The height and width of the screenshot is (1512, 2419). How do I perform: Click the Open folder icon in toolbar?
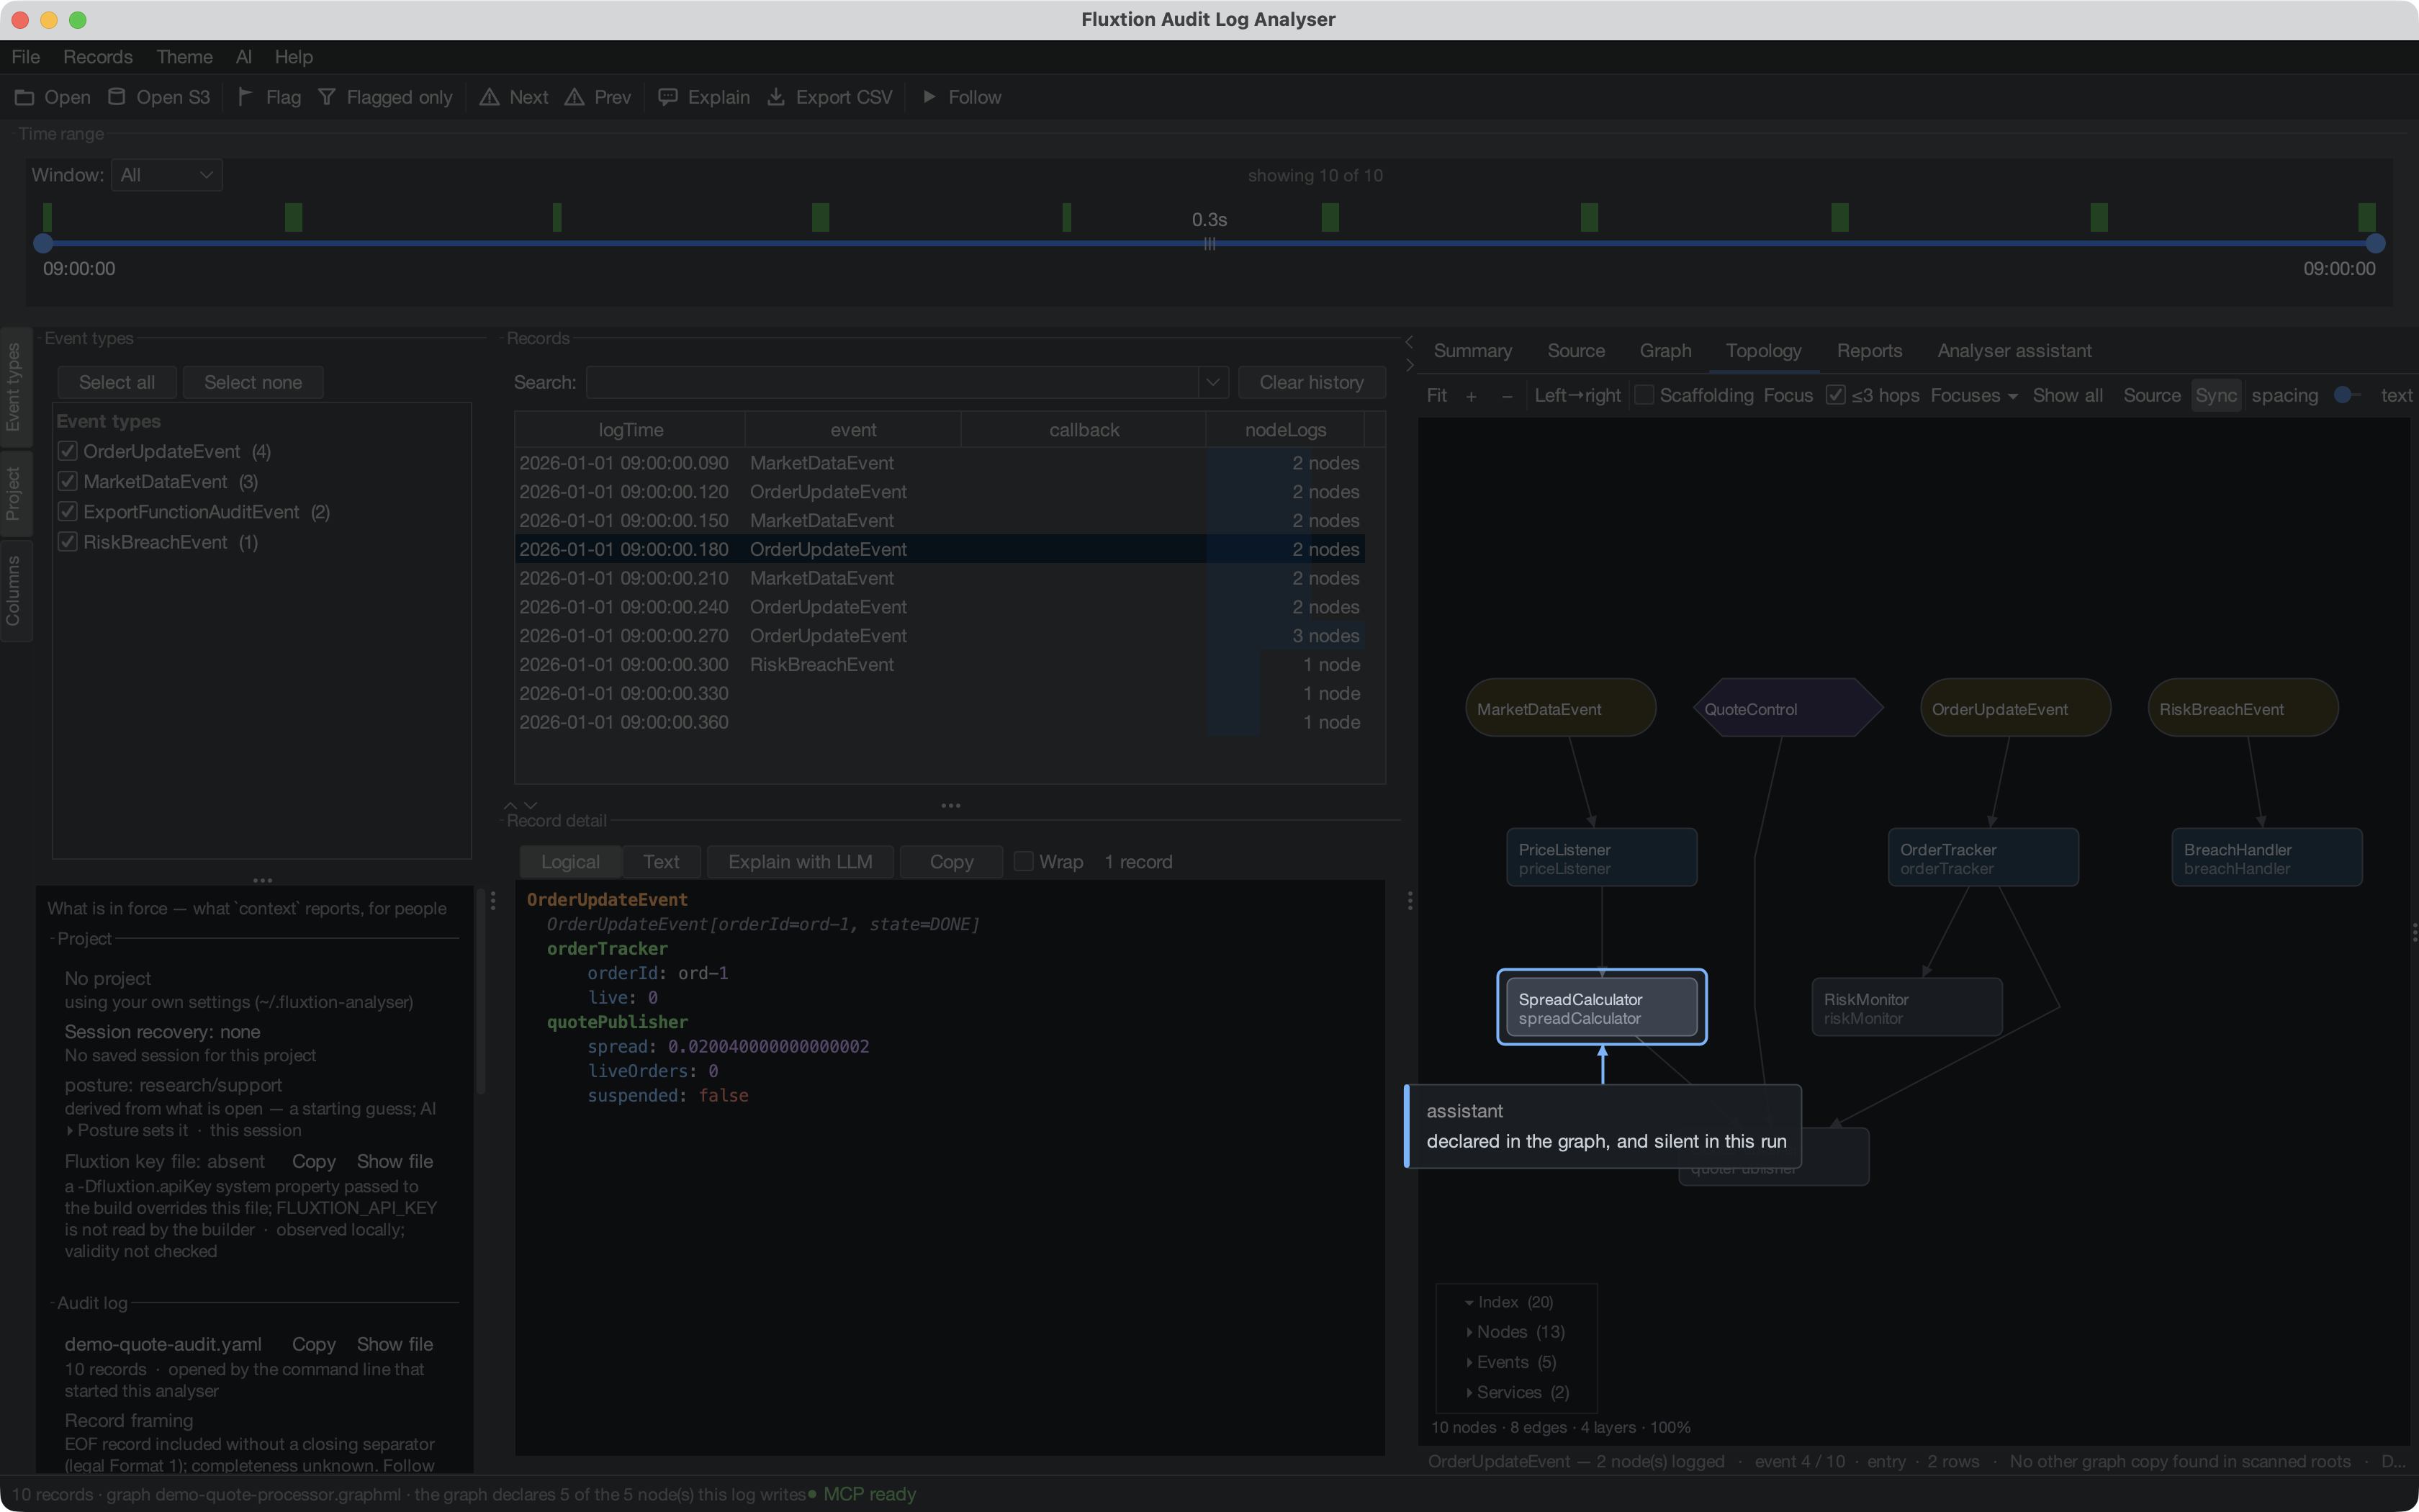[x=24, y=97]
